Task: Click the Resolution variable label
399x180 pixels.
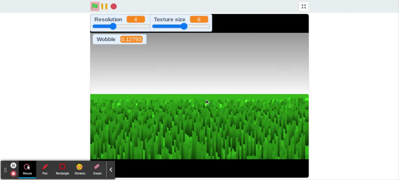Action: tap(108, 20)
